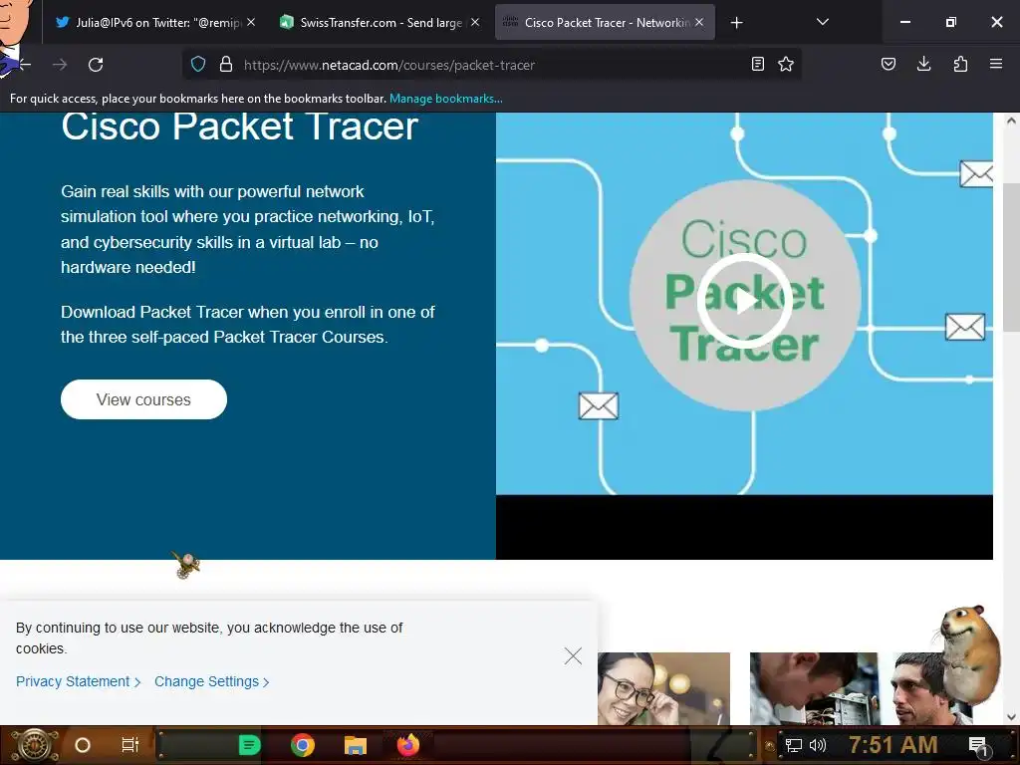This screenshot has width=1020, height=765.
Task: Go forward one page
Action: (x=60, y=65)
